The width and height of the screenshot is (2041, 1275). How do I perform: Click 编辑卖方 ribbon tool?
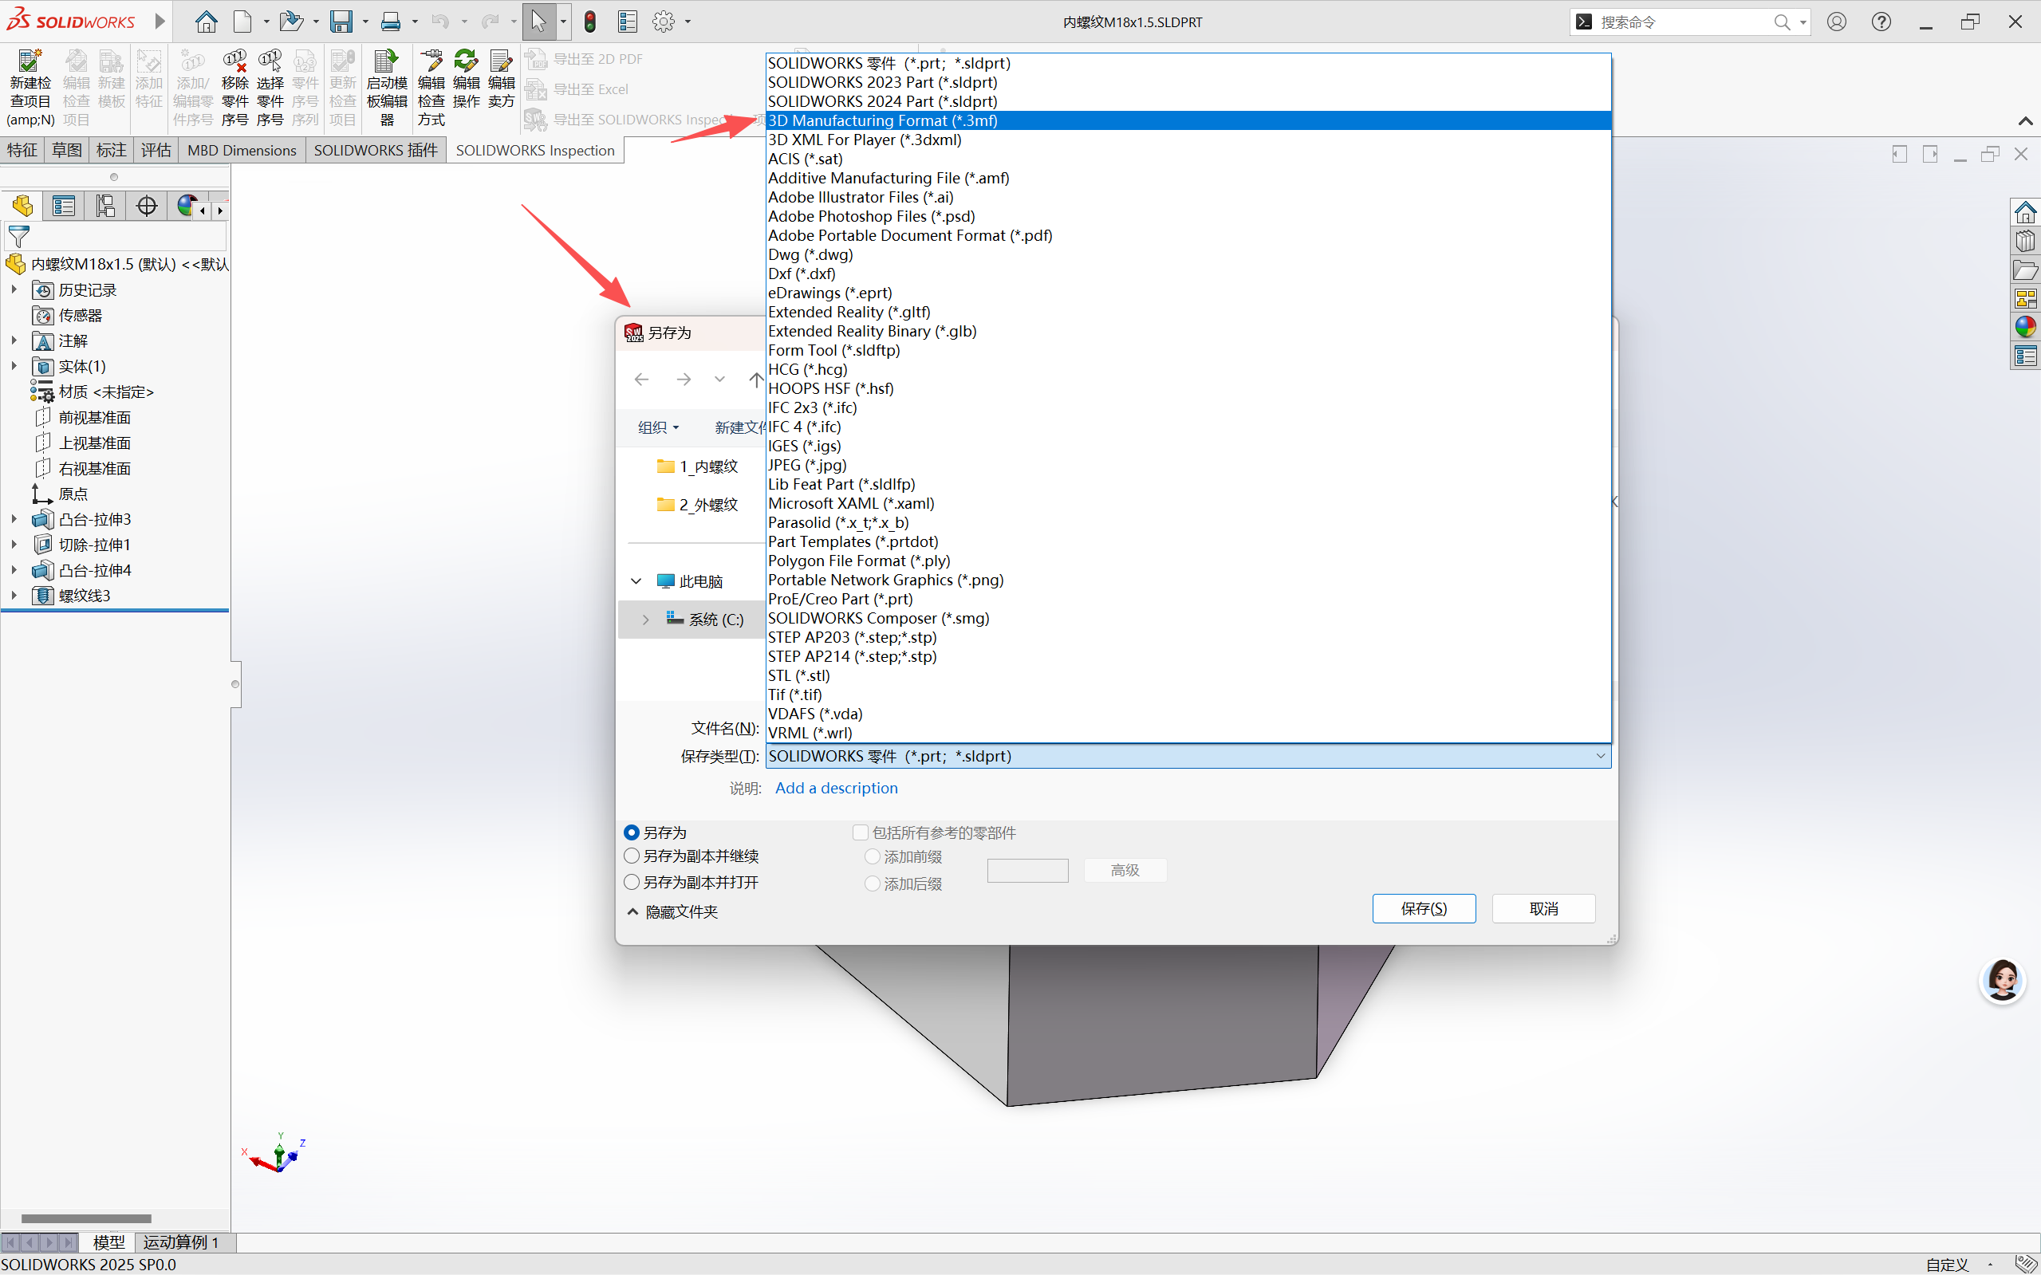coord(501,79)
